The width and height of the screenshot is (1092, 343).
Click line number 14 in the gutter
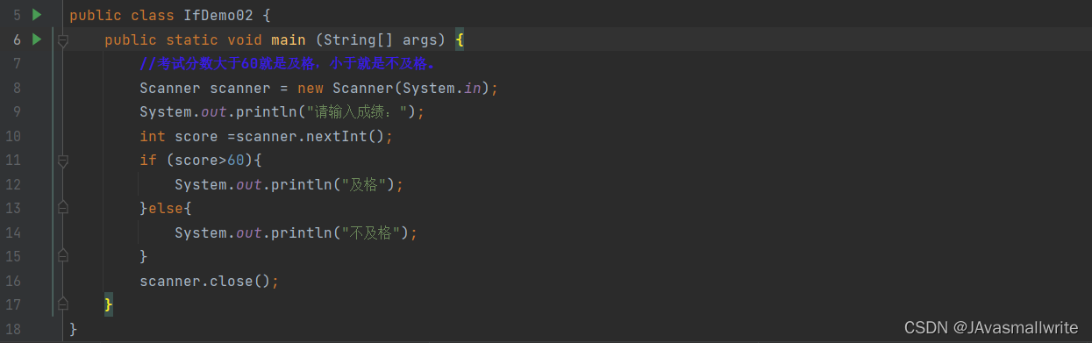[x=13, y=232]
